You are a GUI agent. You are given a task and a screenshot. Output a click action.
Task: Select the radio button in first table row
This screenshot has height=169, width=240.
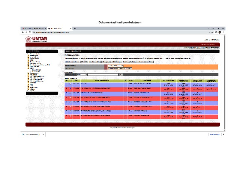tap(70, 84)
